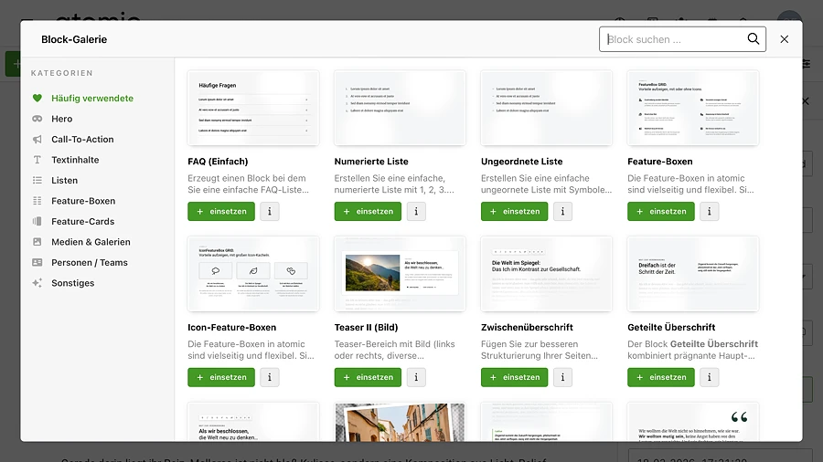
Task: Click the Feature-Boxen grid icon
Action: tap(37, 201)
